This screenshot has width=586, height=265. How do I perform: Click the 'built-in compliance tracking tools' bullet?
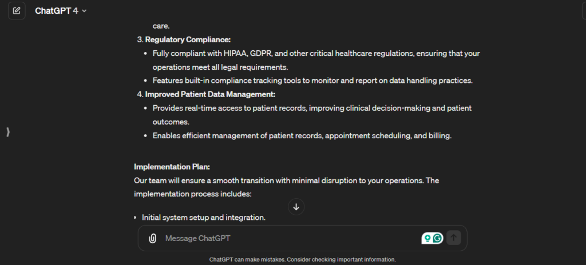tap(312, 81)
